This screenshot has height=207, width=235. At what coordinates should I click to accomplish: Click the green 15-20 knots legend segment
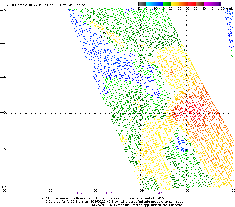tap(167, 4)
